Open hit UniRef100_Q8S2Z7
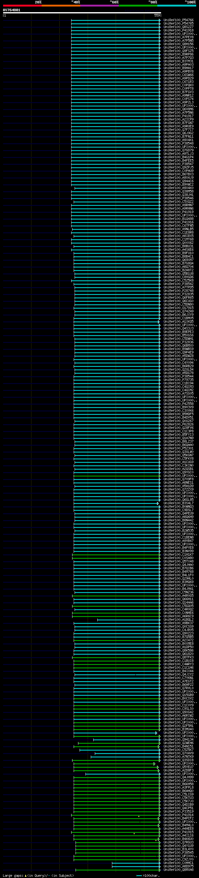 178,27
